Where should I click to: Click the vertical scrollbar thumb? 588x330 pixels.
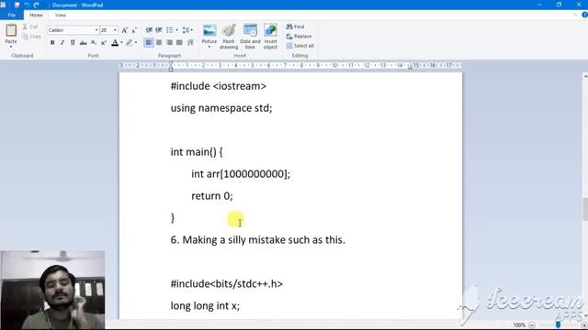[x=585, y=210]
